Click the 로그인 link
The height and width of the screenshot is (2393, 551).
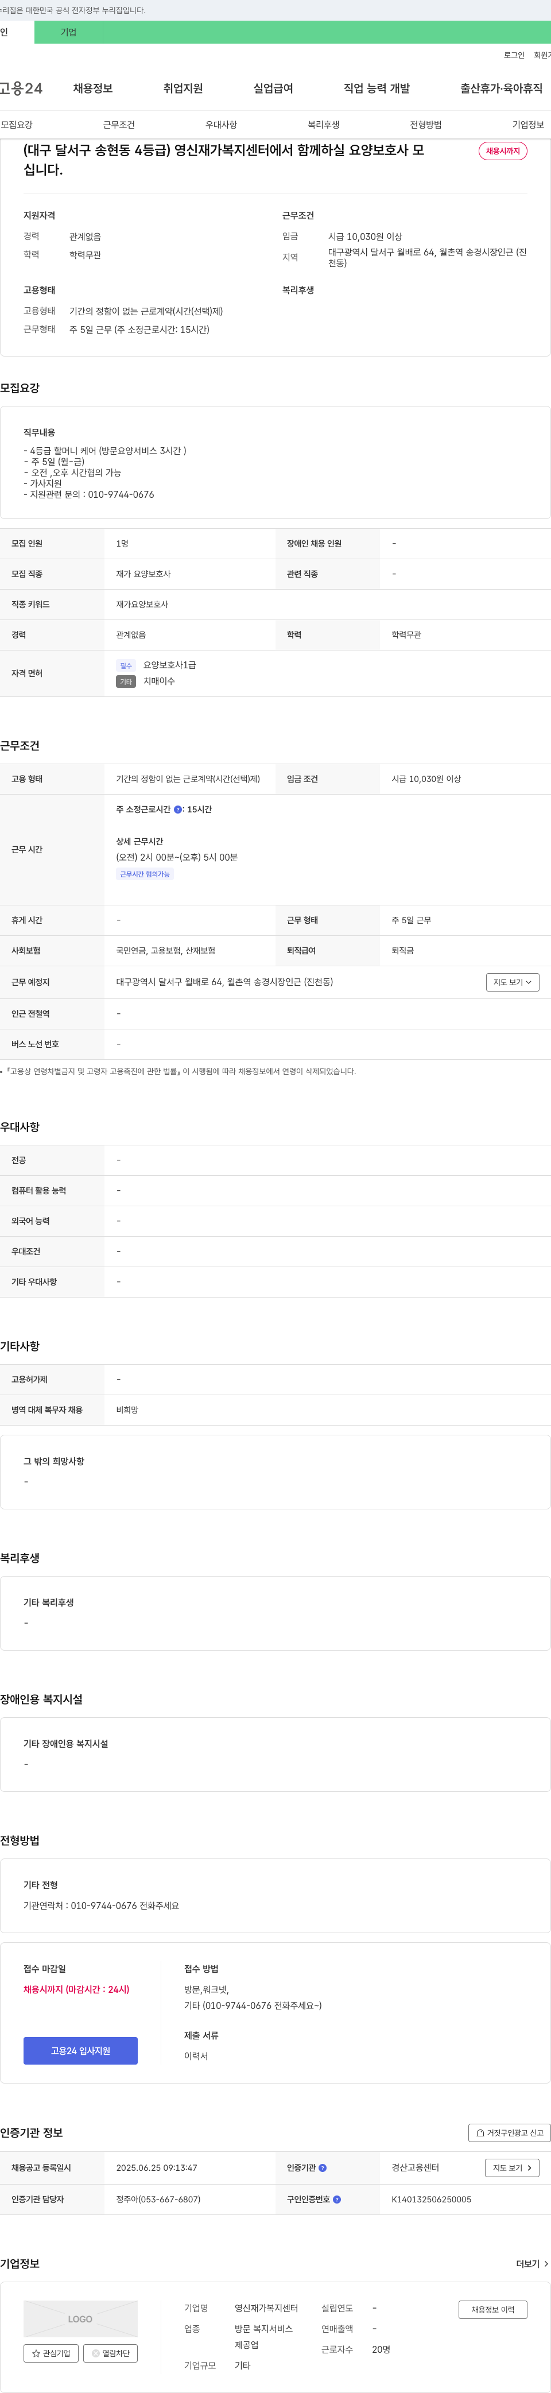514,55
